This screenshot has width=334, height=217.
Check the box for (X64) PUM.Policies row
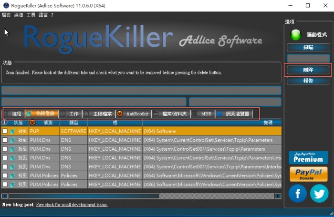click(5, 176)
